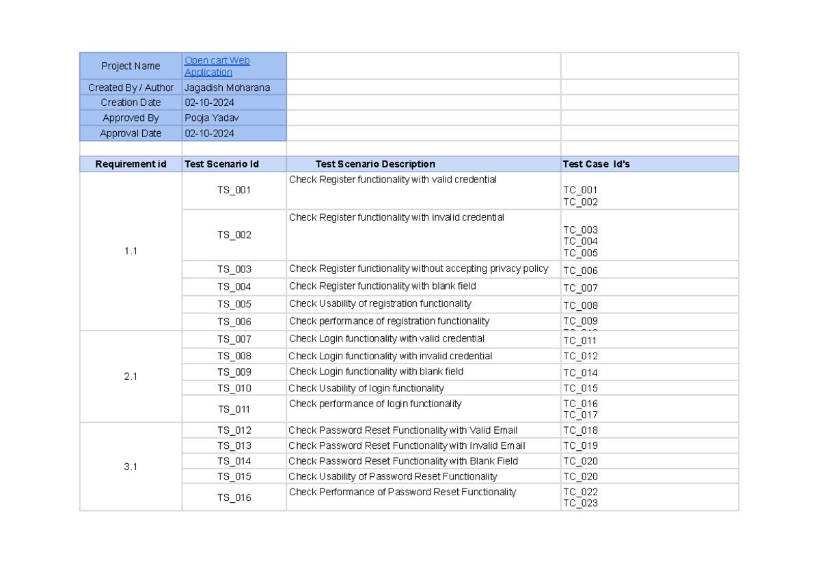
Task: Click the approver name 'Pooja Yadav'
Action: click(212, 118)
